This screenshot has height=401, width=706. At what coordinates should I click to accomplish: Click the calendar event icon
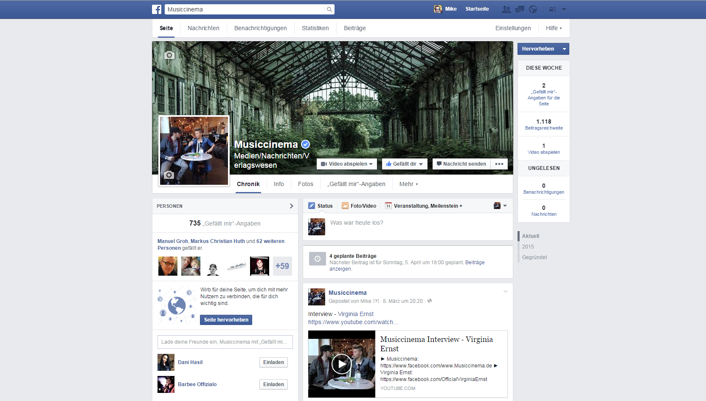tap(388, 206)
